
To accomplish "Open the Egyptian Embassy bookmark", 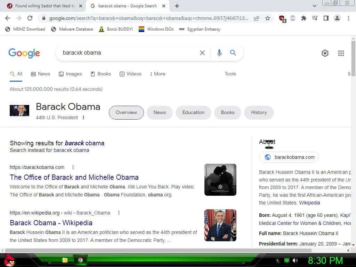I will point(200,29).
